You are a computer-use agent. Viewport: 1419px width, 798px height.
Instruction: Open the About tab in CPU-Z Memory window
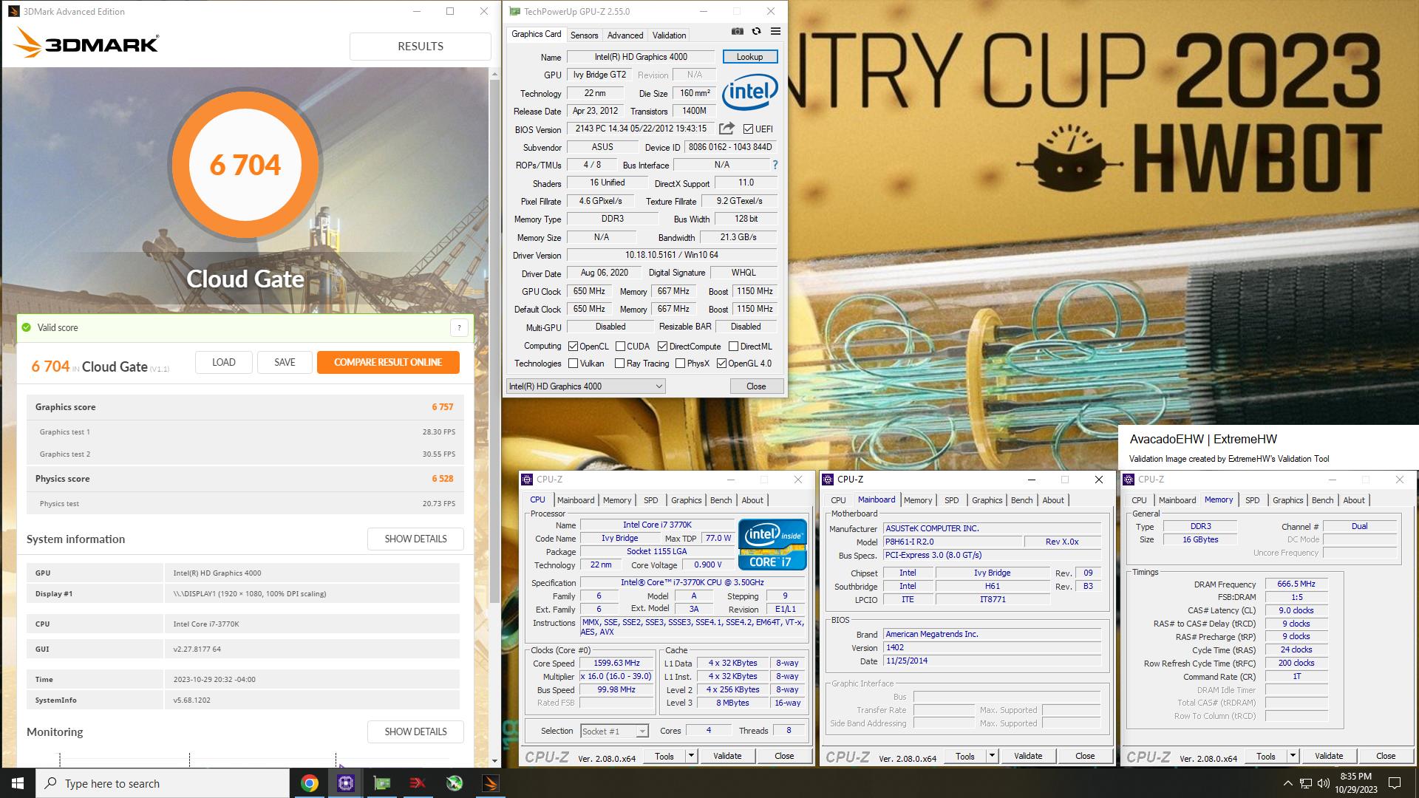(x=1354, y=500)
